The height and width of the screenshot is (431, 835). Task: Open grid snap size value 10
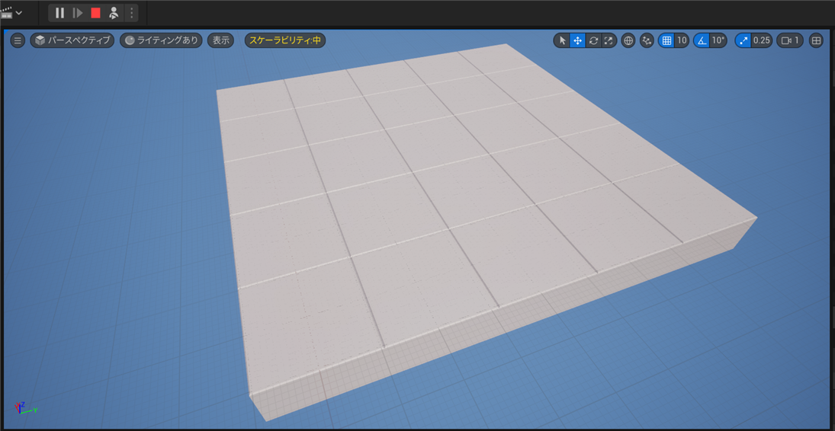pos(682,40)
